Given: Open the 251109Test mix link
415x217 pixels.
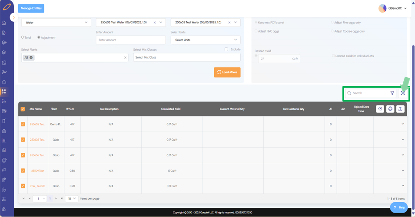Looking at the screenshot, I should (x=37, y=171).
